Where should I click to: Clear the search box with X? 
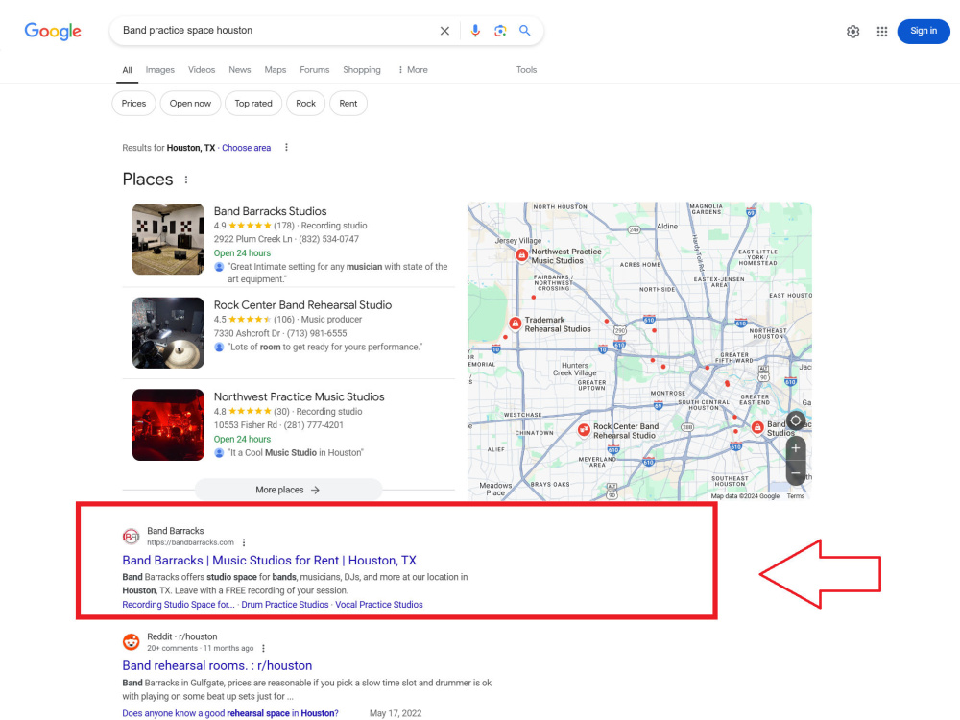(x=445, y=31)
